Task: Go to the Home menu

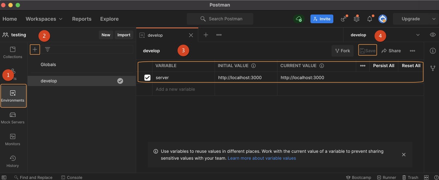Action: click(10, 19)
